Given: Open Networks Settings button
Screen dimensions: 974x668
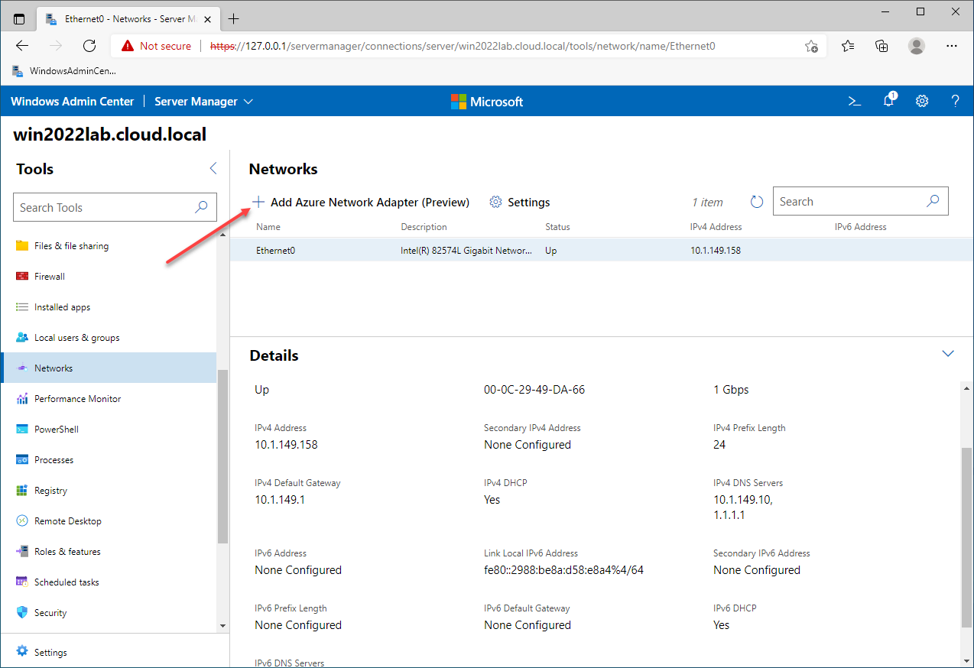Looking at the screenshot, I should click(x=520, y=203).
